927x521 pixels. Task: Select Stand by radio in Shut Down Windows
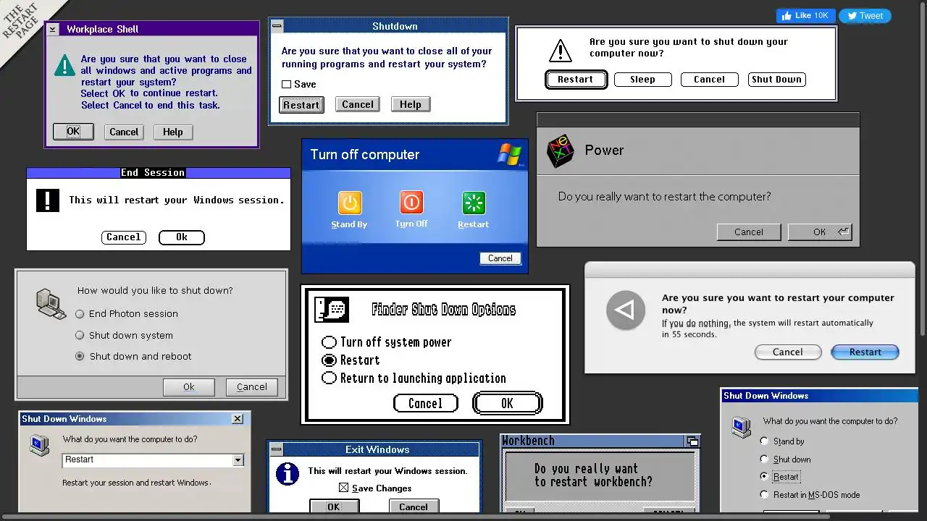(x=764, y=441)
